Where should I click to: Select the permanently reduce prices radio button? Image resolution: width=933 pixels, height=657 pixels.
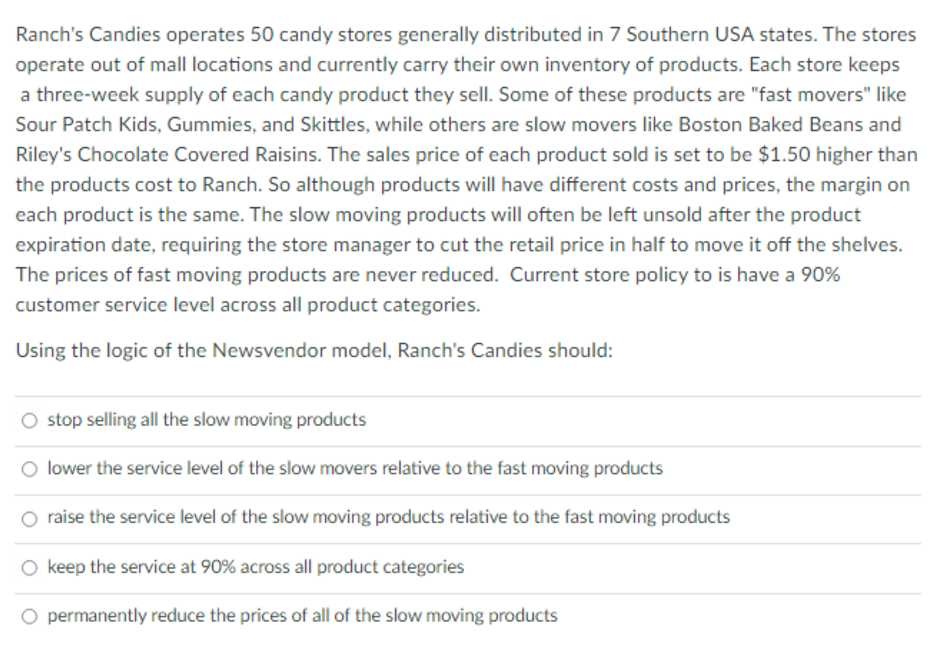[x=29, y=616]
